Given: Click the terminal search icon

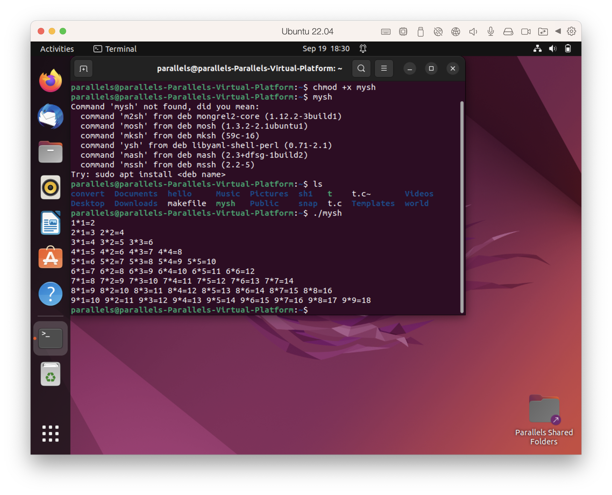Looking at the screenshot, I should pos(361,69).
